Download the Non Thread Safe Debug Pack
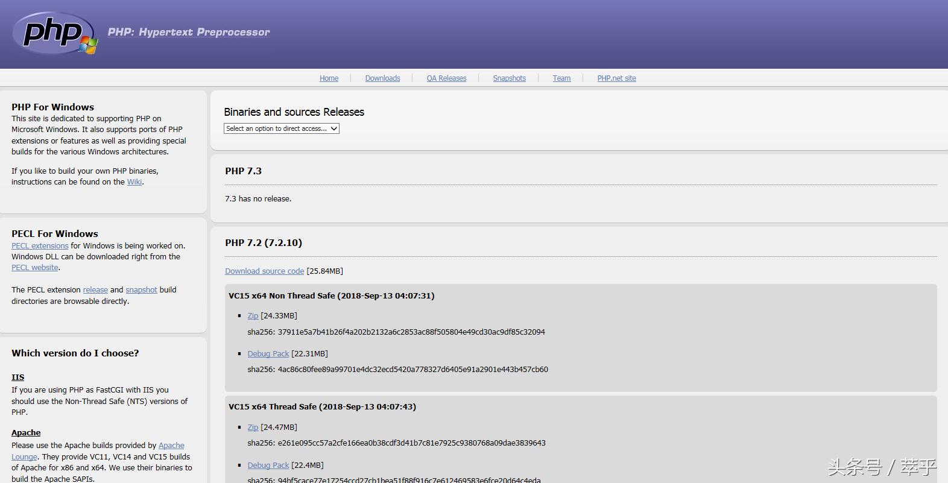 [268, 354]
